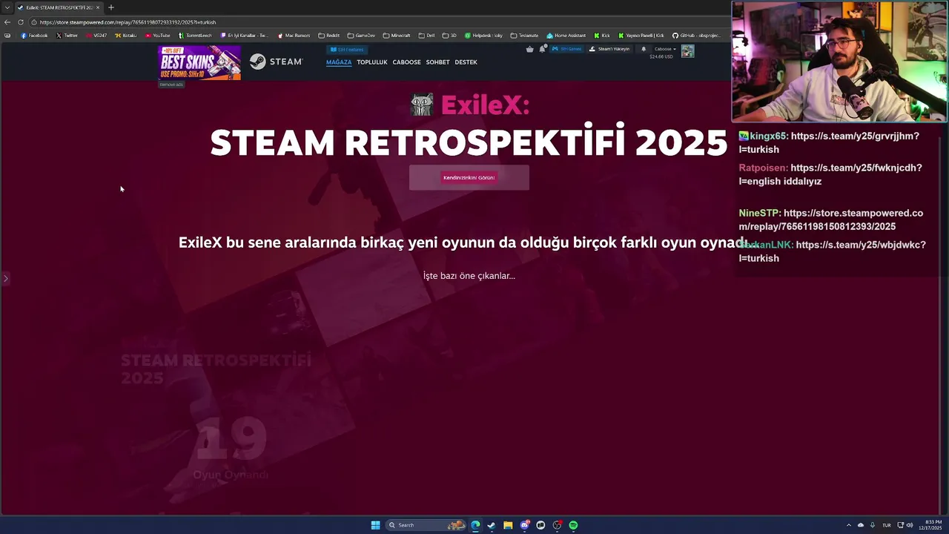Open the MAĞAZA menu
The height and width of the screenshot is (534, 949).
click(x=339, y=62)
